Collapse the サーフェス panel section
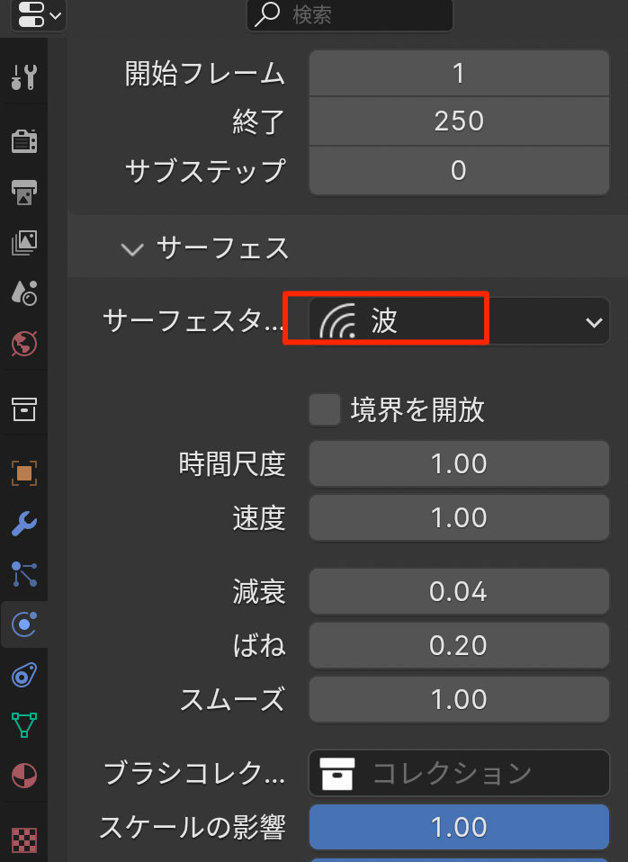Viewport: 628px width, 862px height. click(132, 248)
